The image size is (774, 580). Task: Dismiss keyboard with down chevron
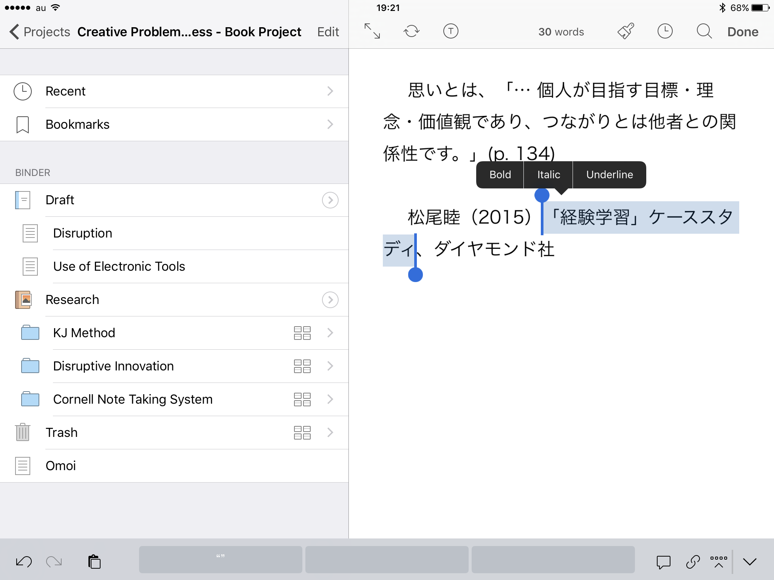click(750, 562)
